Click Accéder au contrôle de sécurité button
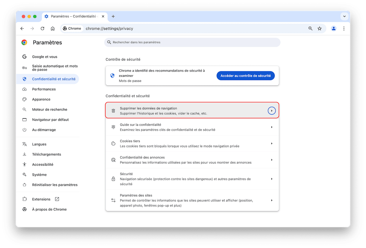 (x=245, y=76)
